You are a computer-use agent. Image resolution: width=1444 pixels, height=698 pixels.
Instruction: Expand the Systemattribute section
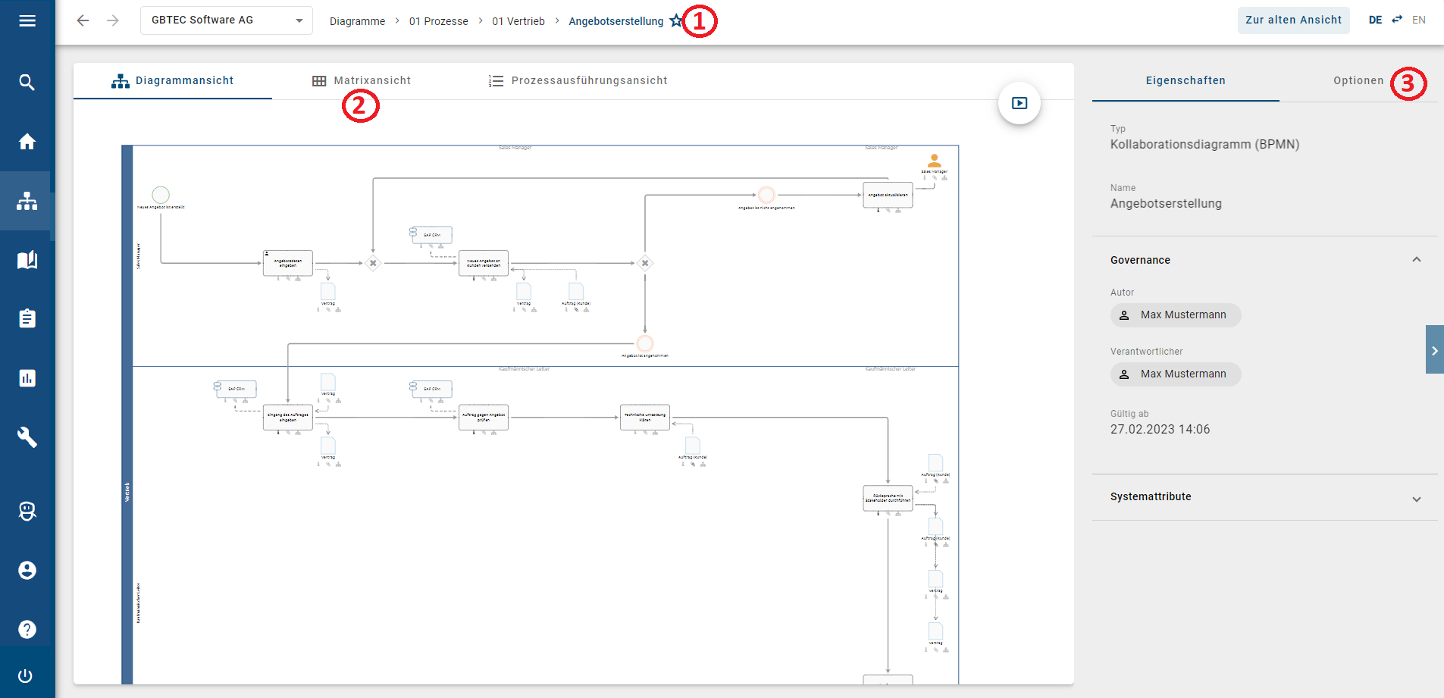point(1416,498)
